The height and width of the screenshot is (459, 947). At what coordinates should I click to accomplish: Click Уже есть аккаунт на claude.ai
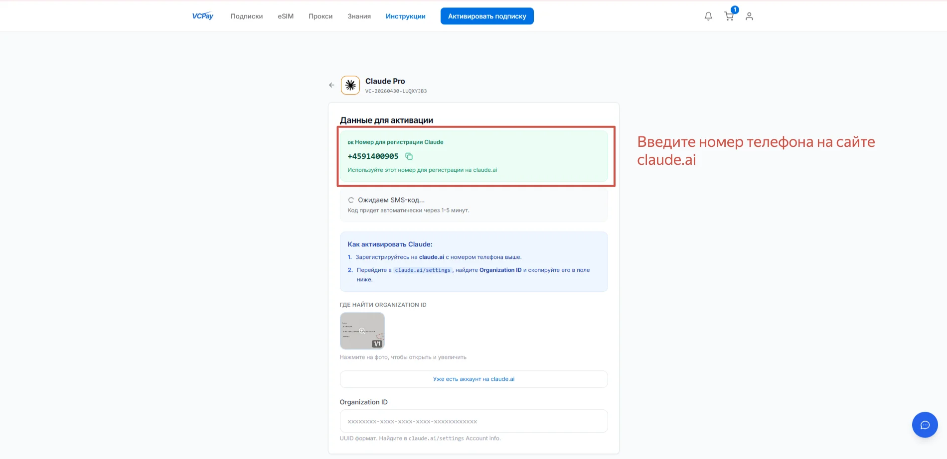(x=473, y=379)
